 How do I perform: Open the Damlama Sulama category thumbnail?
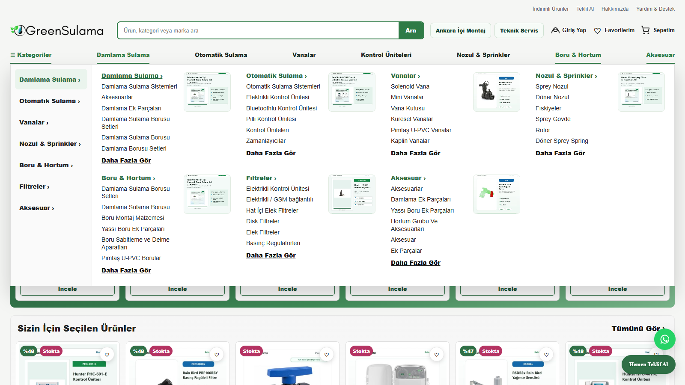(x=207, y=92)
